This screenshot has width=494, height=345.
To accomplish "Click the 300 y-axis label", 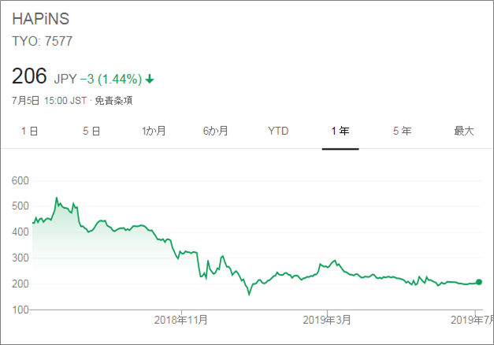I will point(20,258).
